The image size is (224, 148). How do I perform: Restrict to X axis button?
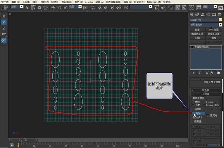pos(4,16)
